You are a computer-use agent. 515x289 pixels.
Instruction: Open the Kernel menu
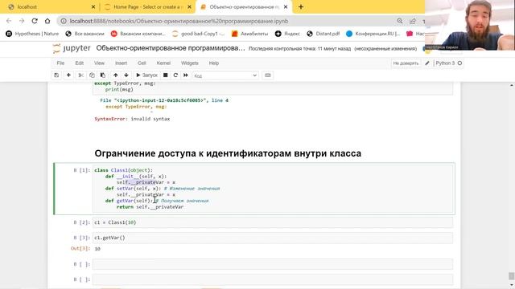pyautogui.click(x=163, y=63)
